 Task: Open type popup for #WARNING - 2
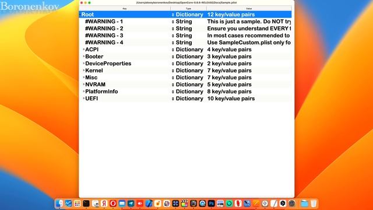click(173, 29)
